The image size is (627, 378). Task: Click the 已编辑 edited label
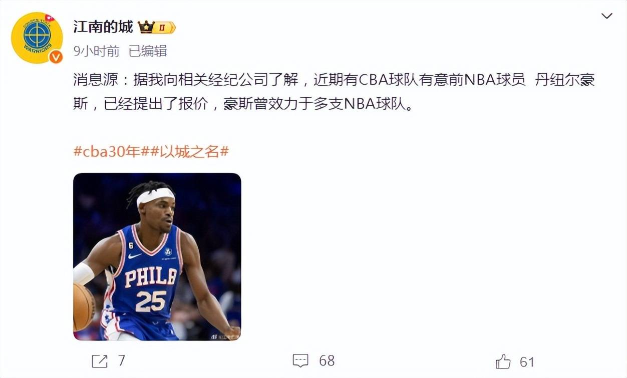click(148, 51)
